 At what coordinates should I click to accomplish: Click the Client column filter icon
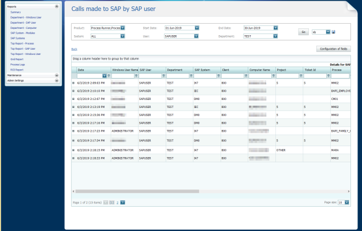click(x=246, y=76)
